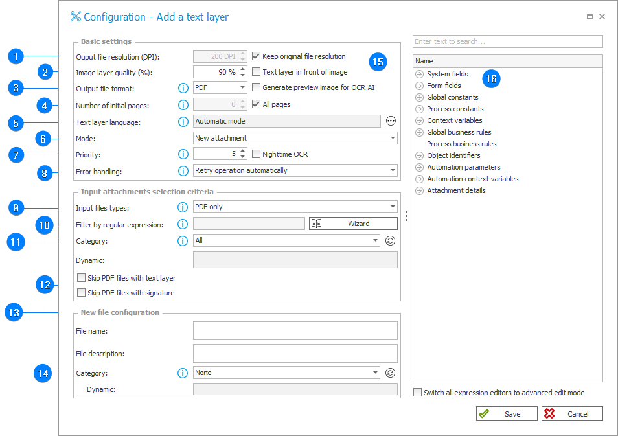This screenshot has height=436, width=618.
Task: Click the info icon next to Error handling
Action: pos(182,170)
